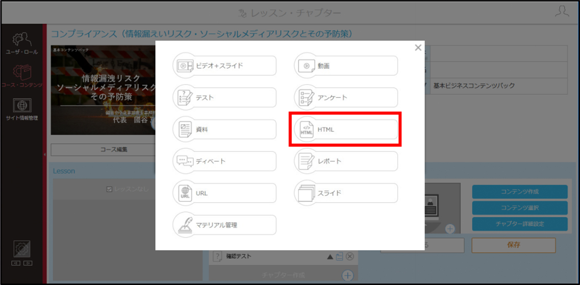Click the コンテンツ作成 button
This screenshot has width=580, height=285.
click(x=520, y=192)
